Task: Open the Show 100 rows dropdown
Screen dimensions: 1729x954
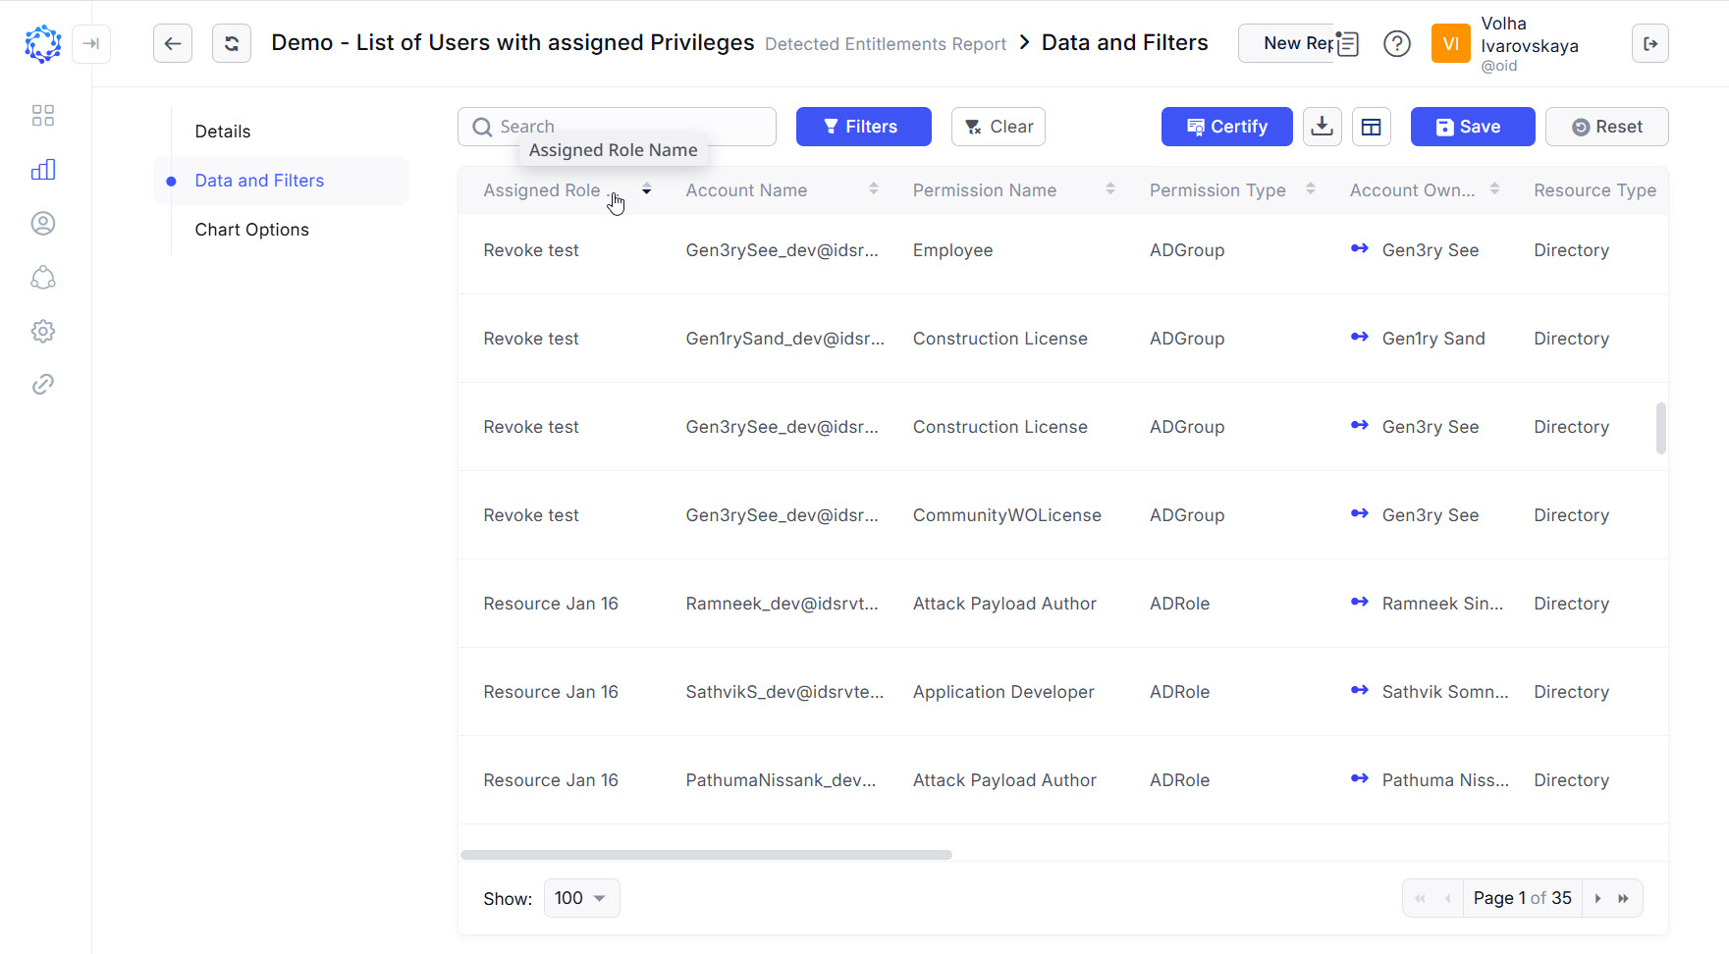Action: (581, 898)
